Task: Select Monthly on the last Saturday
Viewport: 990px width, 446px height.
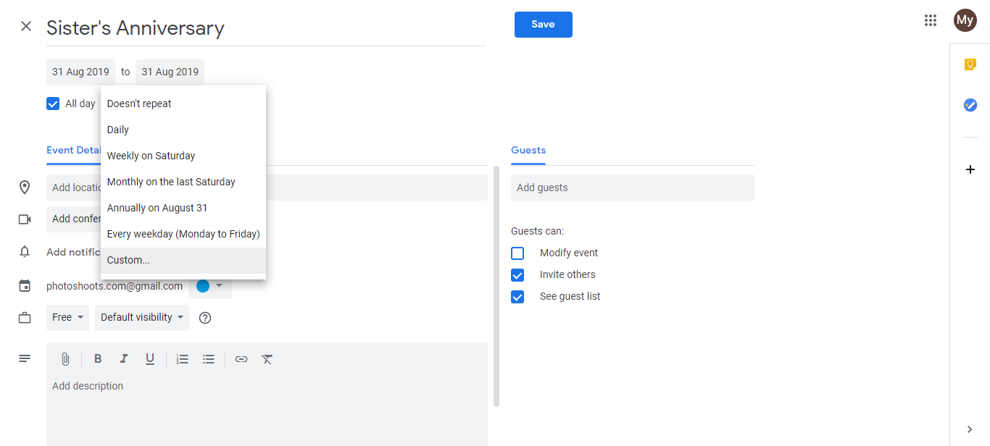Action: [183, 182]
